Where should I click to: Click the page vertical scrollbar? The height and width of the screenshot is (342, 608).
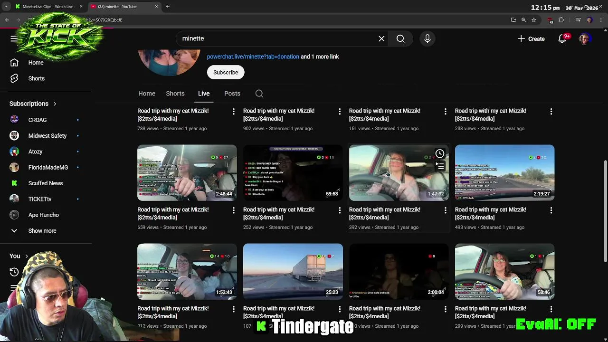tap(605, 211)
